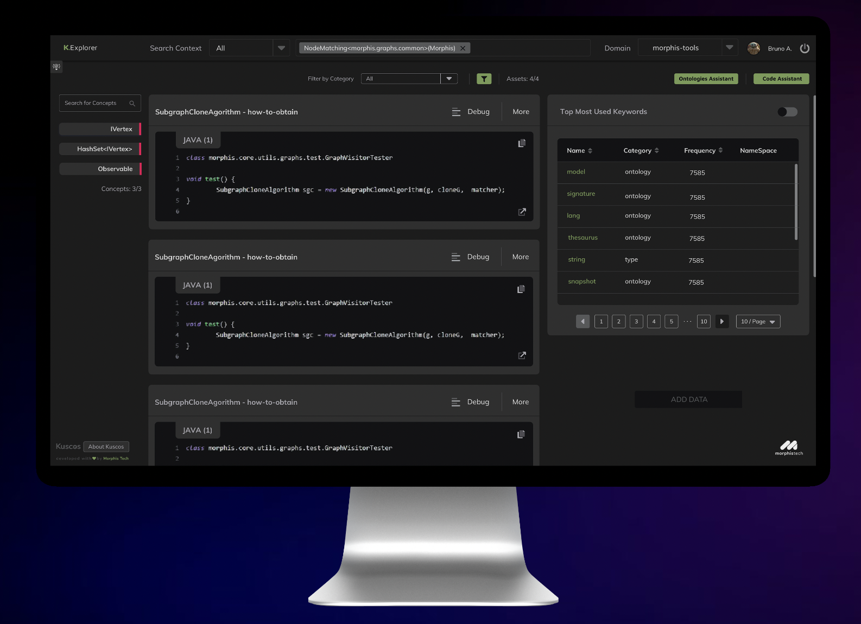Copy code from the second result card
Screen dimensions: 861x624
coord(521,289)
